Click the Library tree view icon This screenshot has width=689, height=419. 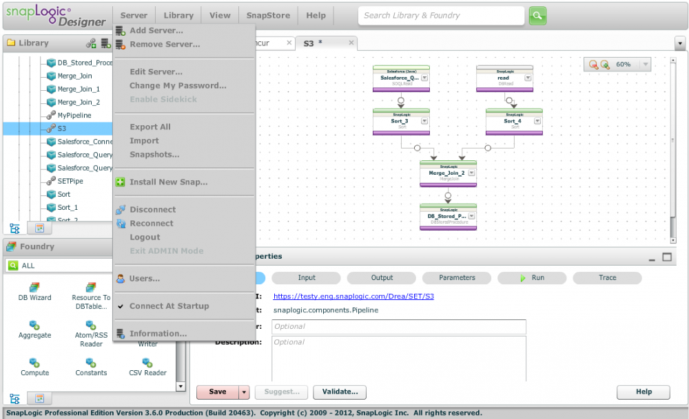click(x=14, y=228)
